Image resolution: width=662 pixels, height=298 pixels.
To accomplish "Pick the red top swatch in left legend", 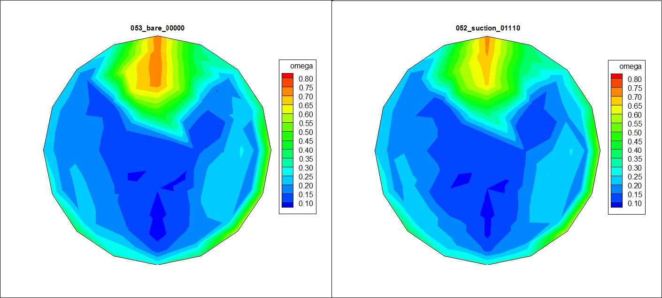I will click(x=286, y=75).
